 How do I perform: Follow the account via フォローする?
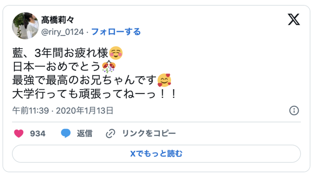point(116,32)
